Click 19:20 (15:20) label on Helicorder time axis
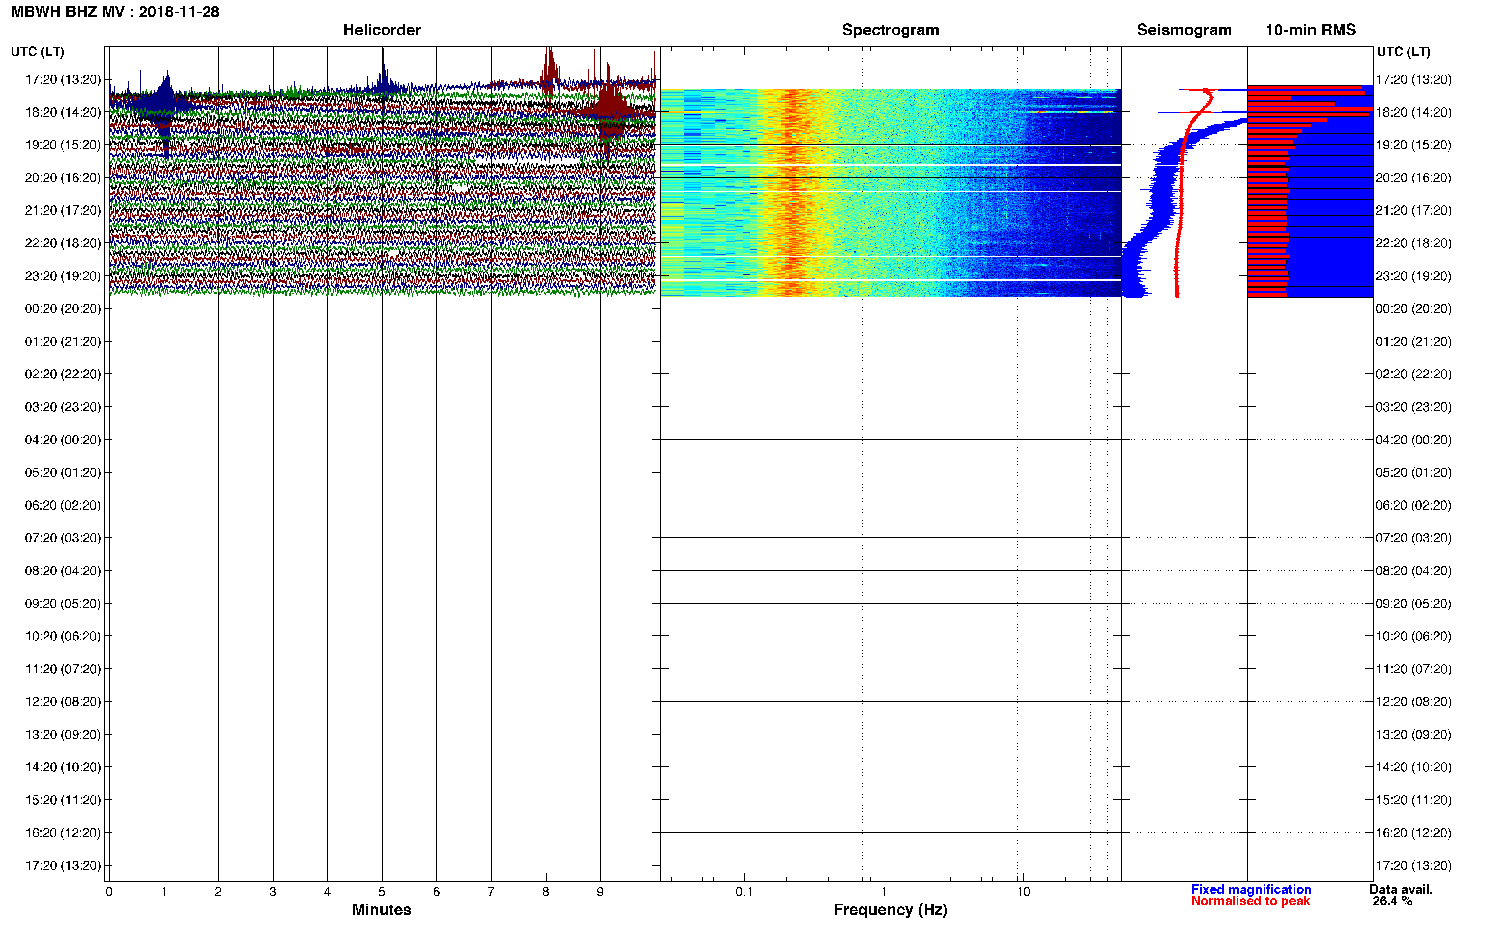 point(63,145)
